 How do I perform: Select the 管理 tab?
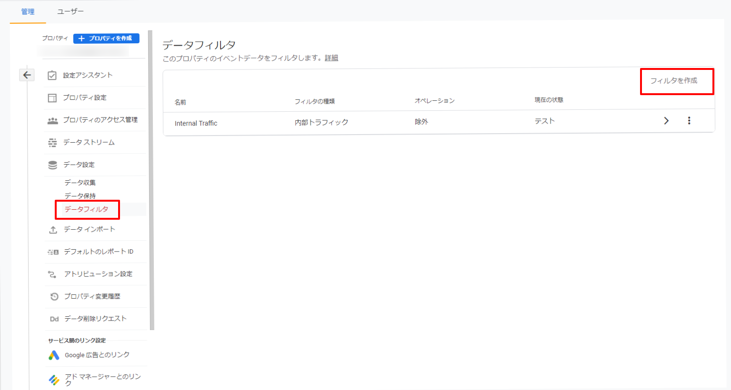28,11
